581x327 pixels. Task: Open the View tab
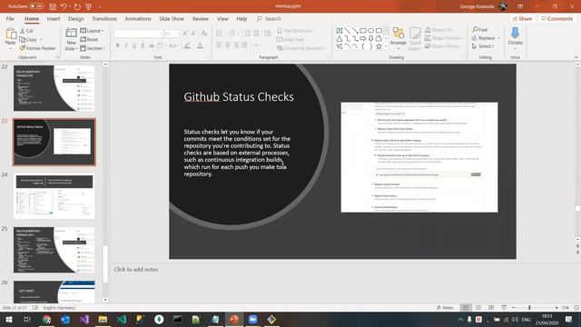[x=222, y=18]
